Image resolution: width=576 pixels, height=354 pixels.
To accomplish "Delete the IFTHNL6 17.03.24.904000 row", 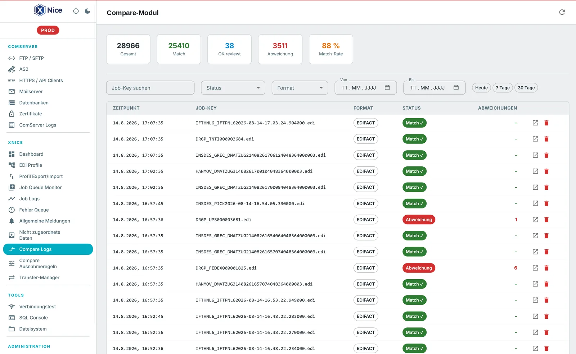I will click(x=546, y=123).
